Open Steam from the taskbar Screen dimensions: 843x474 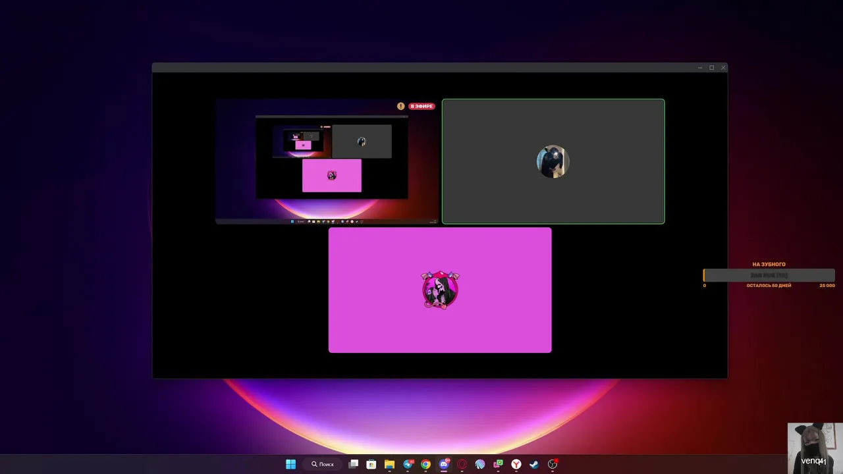(534, 464)
